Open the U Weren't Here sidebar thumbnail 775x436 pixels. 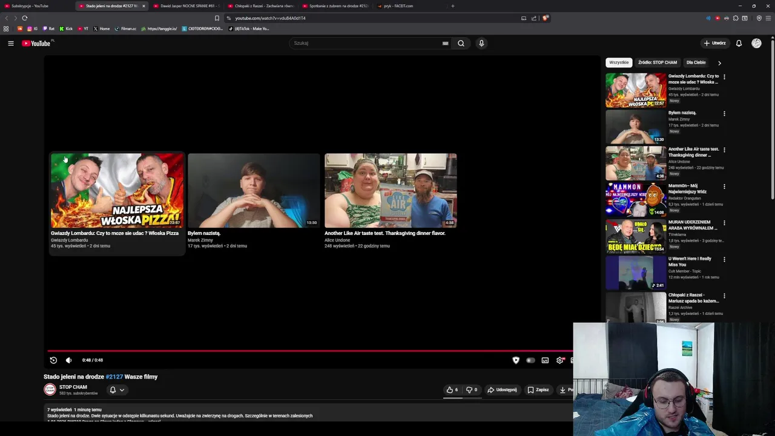tap(636, 272)
